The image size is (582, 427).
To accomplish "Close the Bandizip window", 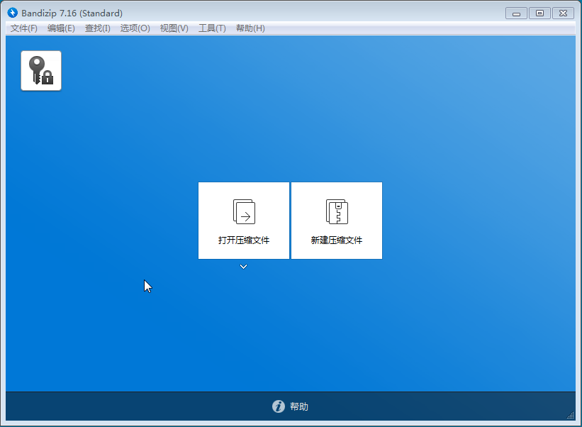I will tap(563, 13).
